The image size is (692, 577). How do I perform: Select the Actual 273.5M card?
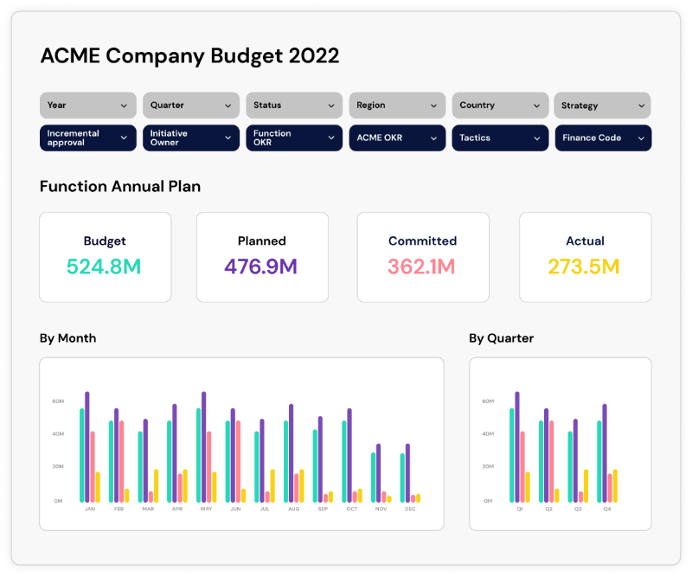click(586, 258)
